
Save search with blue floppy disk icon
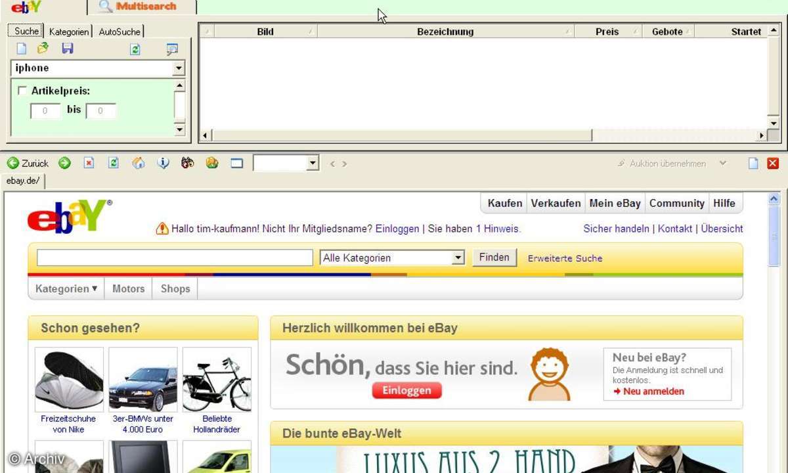click(x=67, y=49)
